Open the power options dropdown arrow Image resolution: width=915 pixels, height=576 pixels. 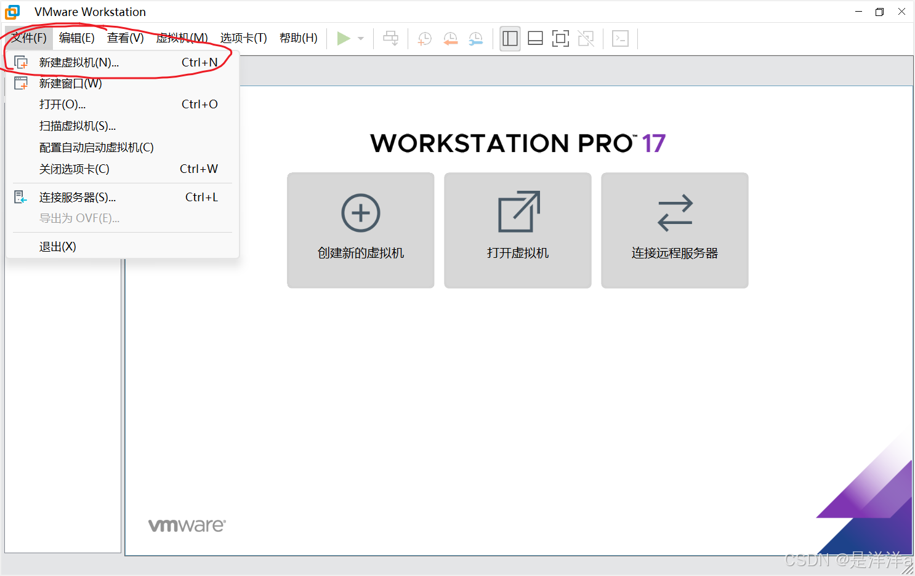(361, 39)
